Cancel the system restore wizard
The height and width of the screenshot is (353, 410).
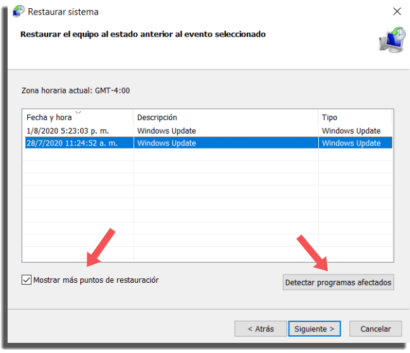click(375, 329)
